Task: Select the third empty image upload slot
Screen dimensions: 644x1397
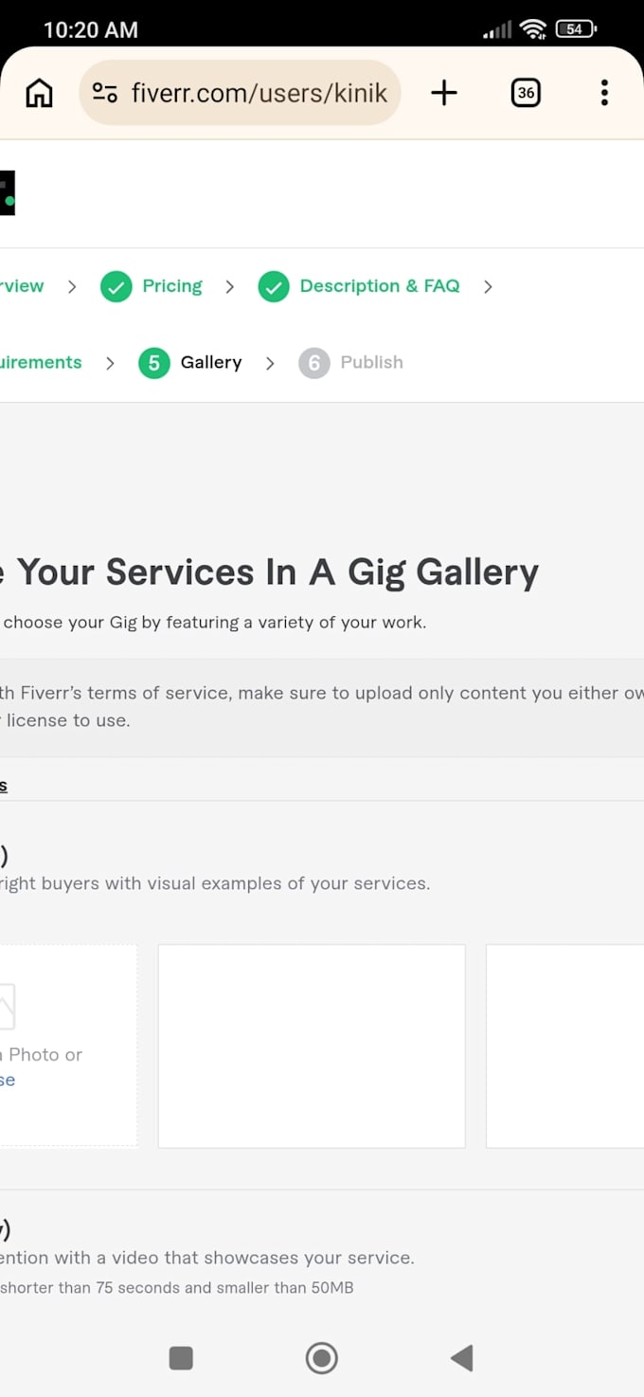Action: pyautogui.click(x=565, y=1046)
